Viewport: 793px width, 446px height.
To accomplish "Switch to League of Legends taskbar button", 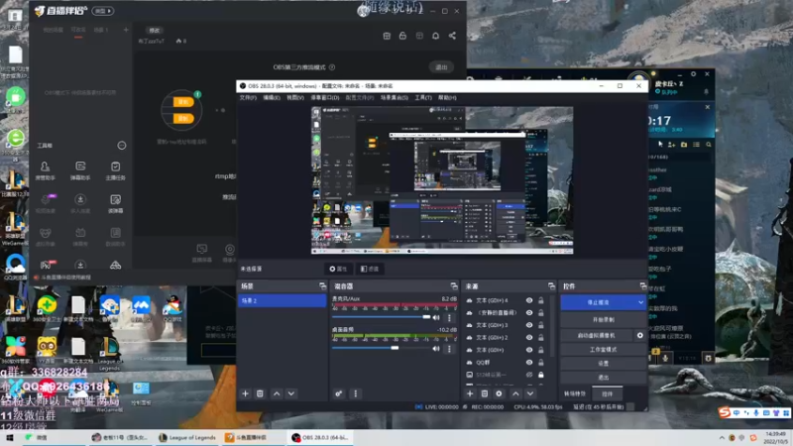I will pyautogui.click(x=187, y=438).
